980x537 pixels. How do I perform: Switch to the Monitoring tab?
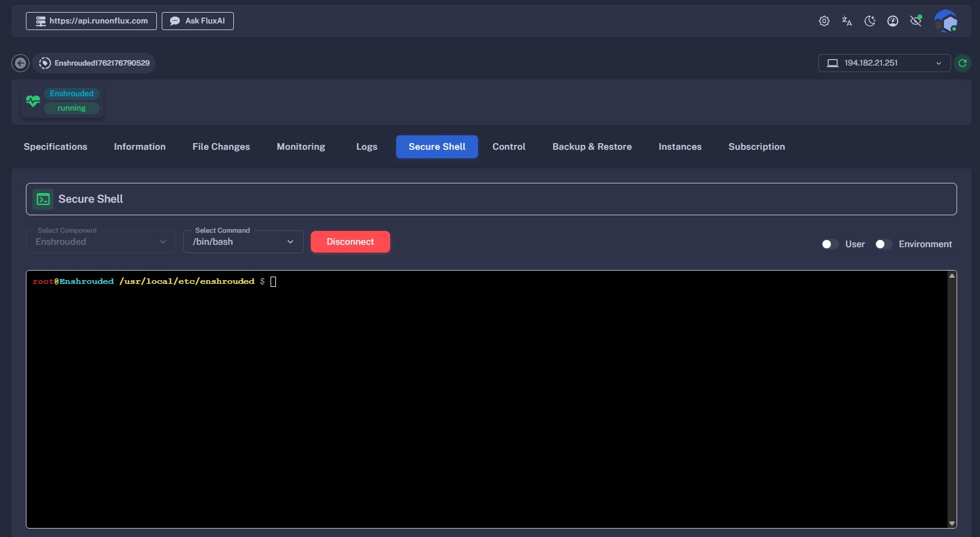[x=301, y=147]
